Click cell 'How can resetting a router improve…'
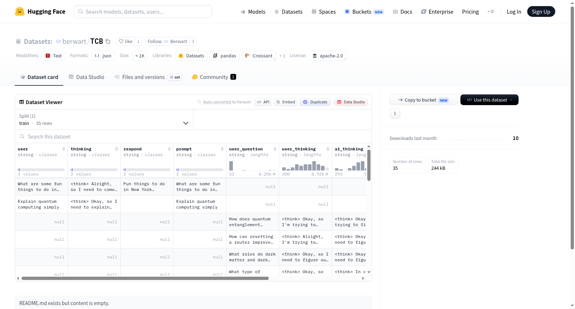The height and width of the screenshot is (309, 575). pos(253,239)
